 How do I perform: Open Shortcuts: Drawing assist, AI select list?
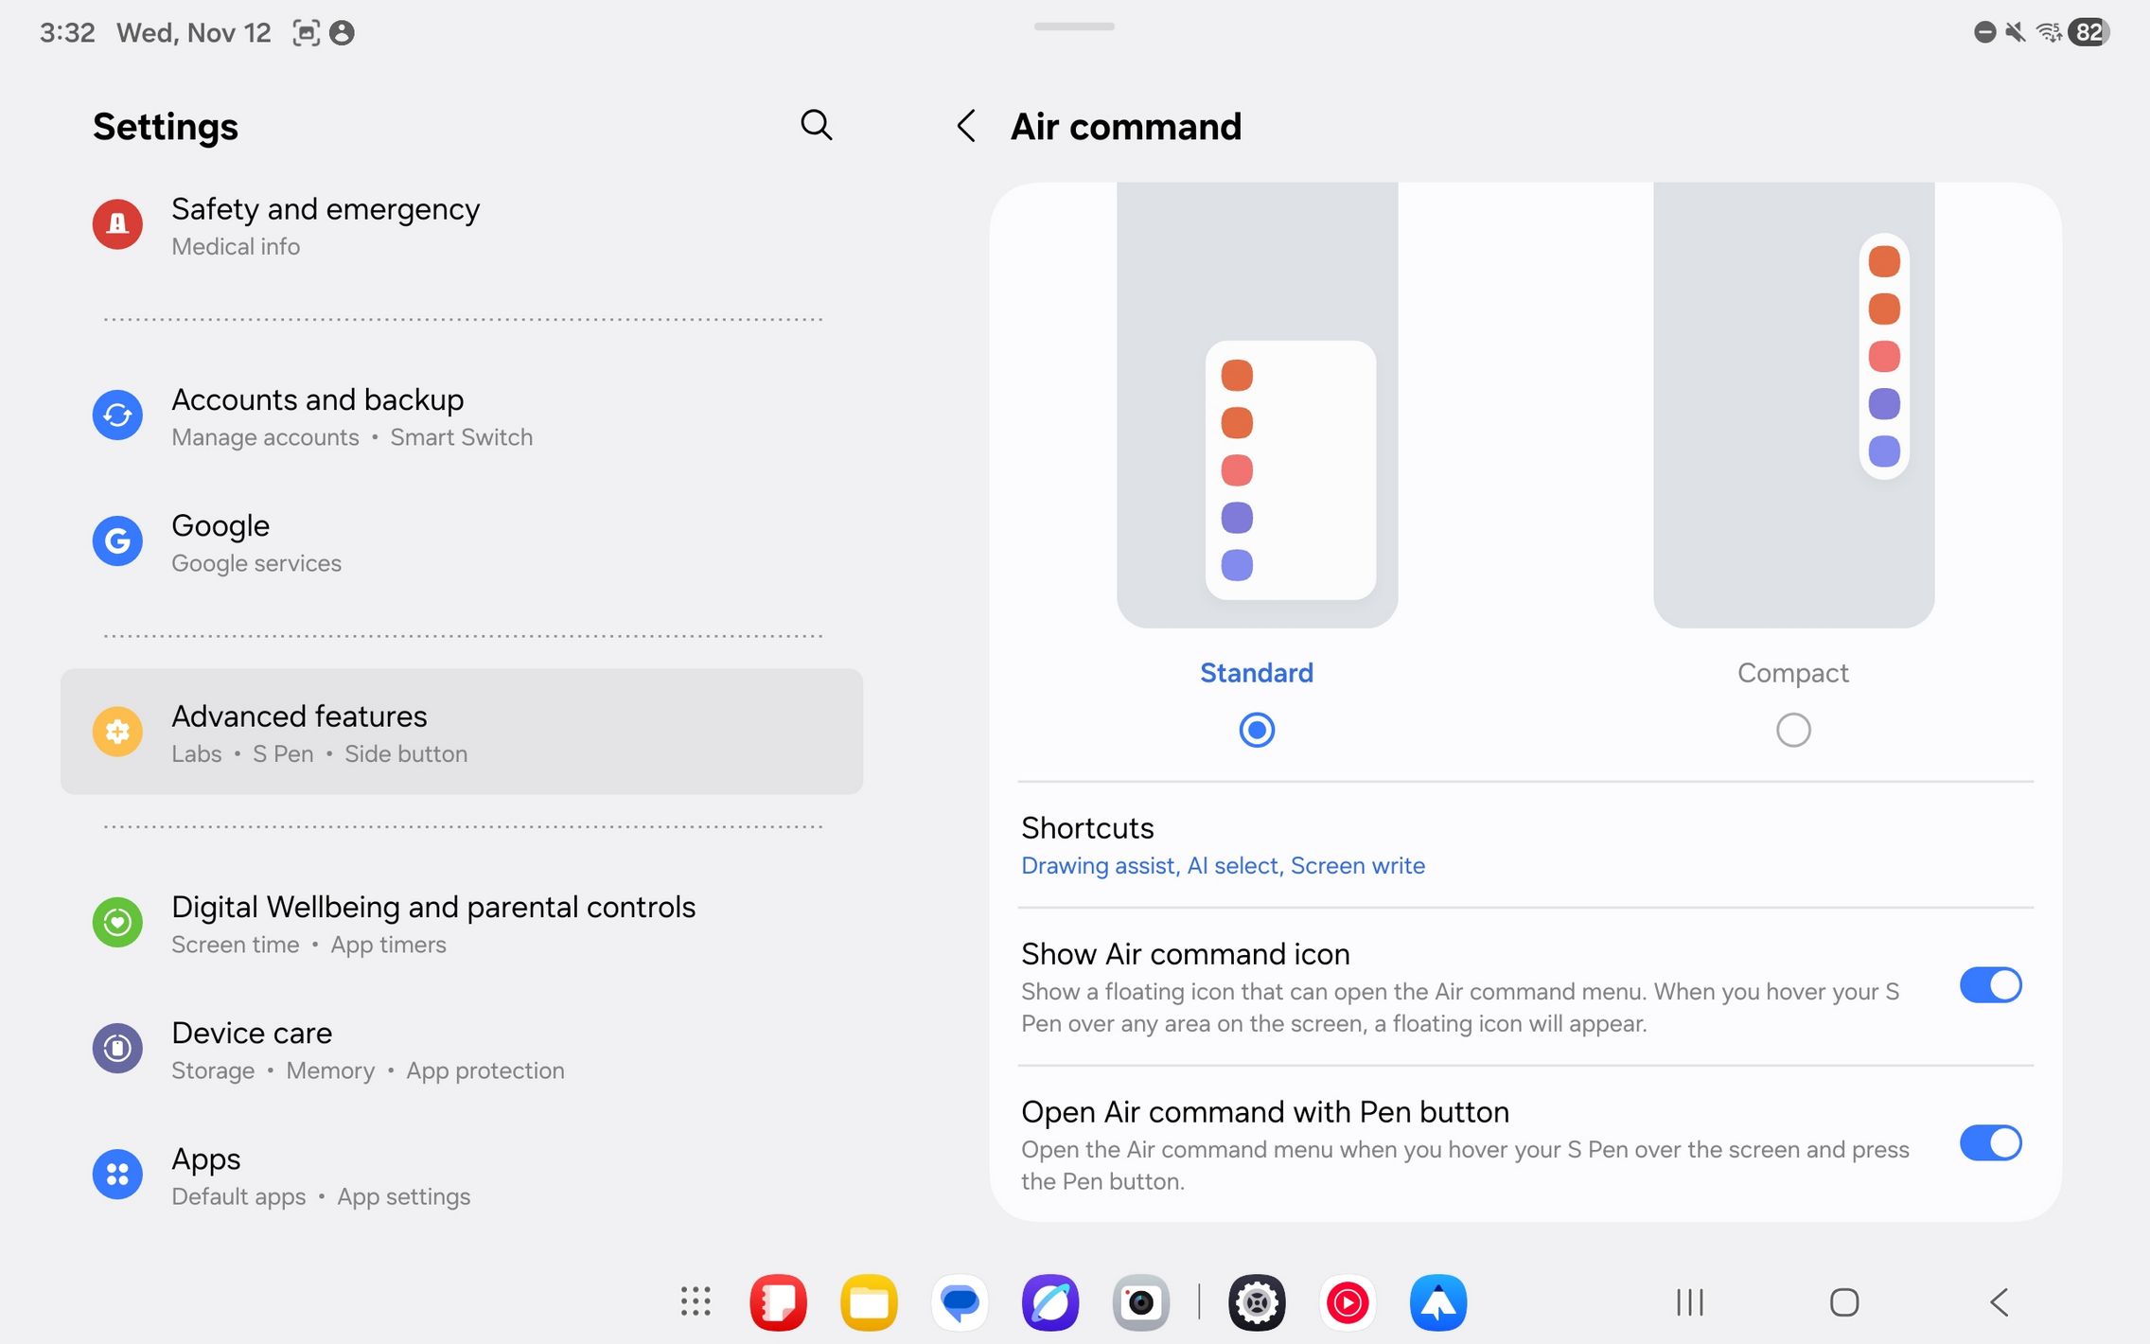coord(1223,845)
